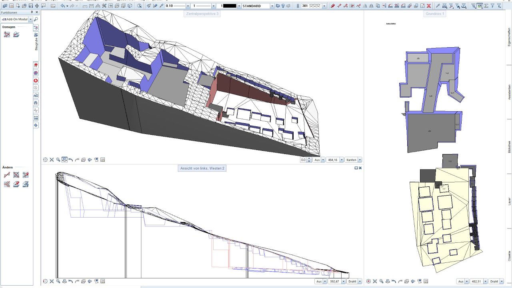Toggle the pin on Funktionen panel
Image resolution: width=512 pixels, height=288 pixels.
(x=32, y=12)
